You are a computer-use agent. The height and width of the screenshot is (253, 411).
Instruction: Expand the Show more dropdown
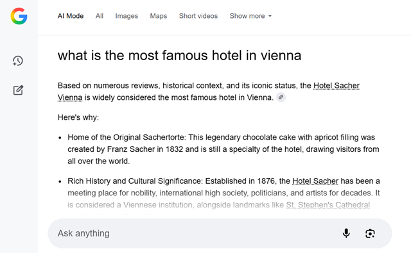coord(250,16)
